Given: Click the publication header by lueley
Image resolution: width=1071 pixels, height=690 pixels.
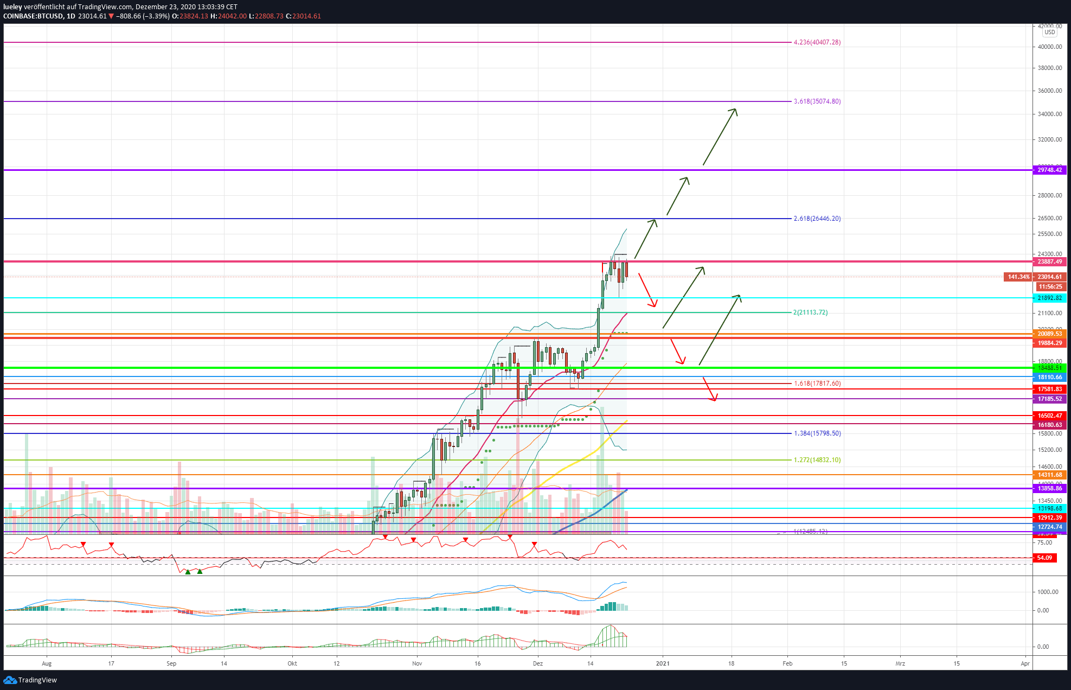Looking at the screenshot, I should tap(120, 7).
